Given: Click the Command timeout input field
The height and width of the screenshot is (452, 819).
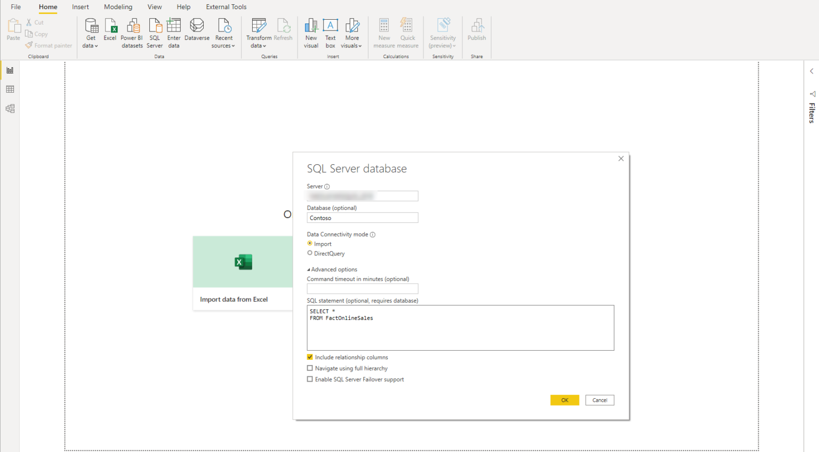Looking at the screenshot, I should click(x=363, y=289).
